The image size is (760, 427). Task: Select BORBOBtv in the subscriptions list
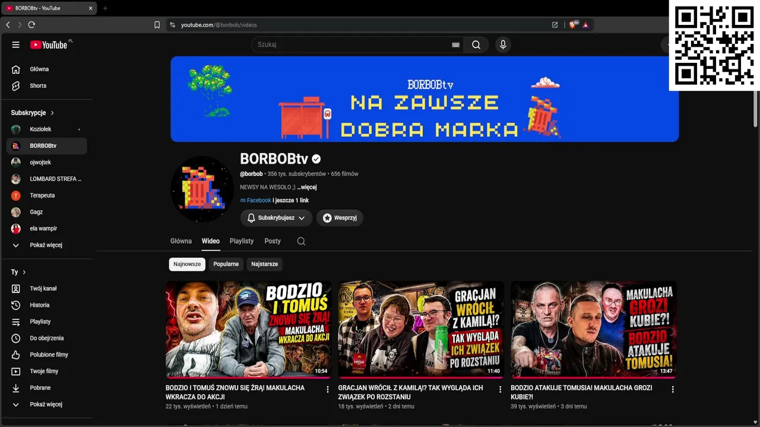pos(46,146)
